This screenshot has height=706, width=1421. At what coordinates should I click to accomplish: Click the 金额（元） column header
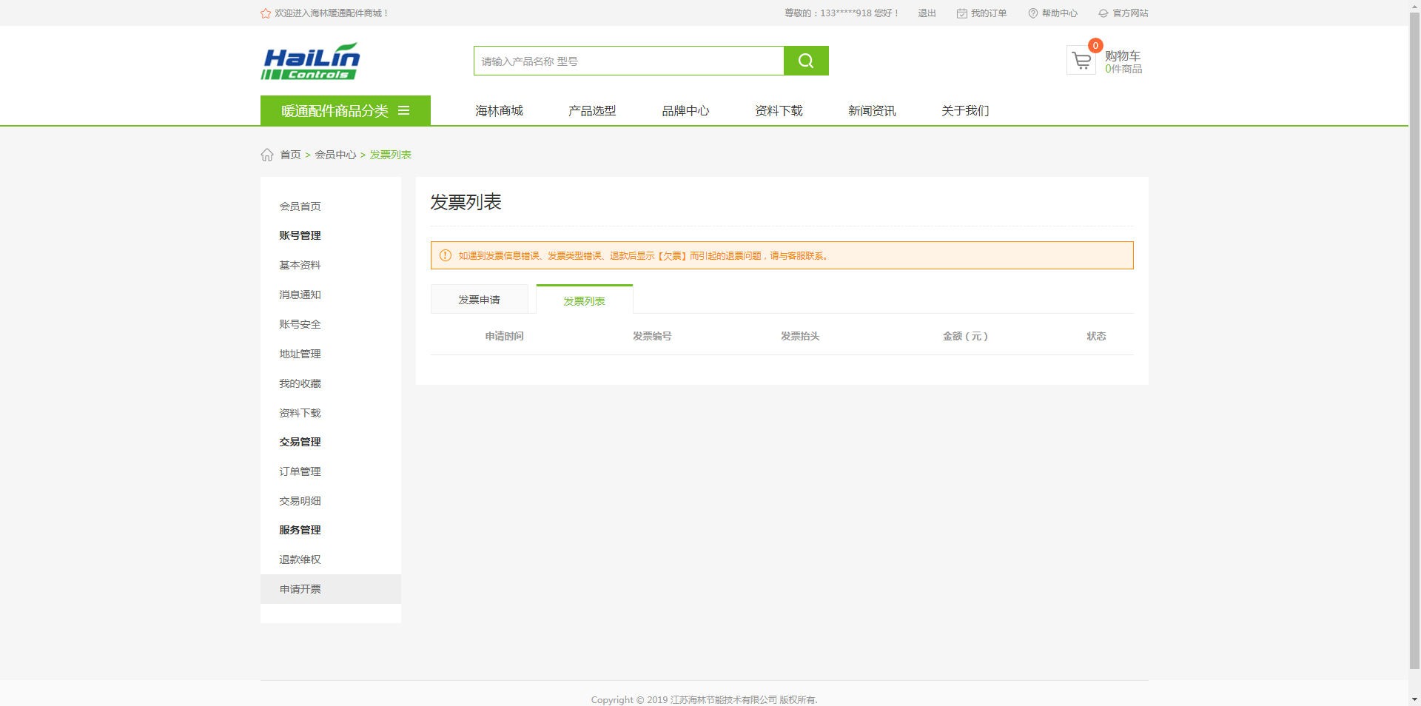tap(965, 336)
